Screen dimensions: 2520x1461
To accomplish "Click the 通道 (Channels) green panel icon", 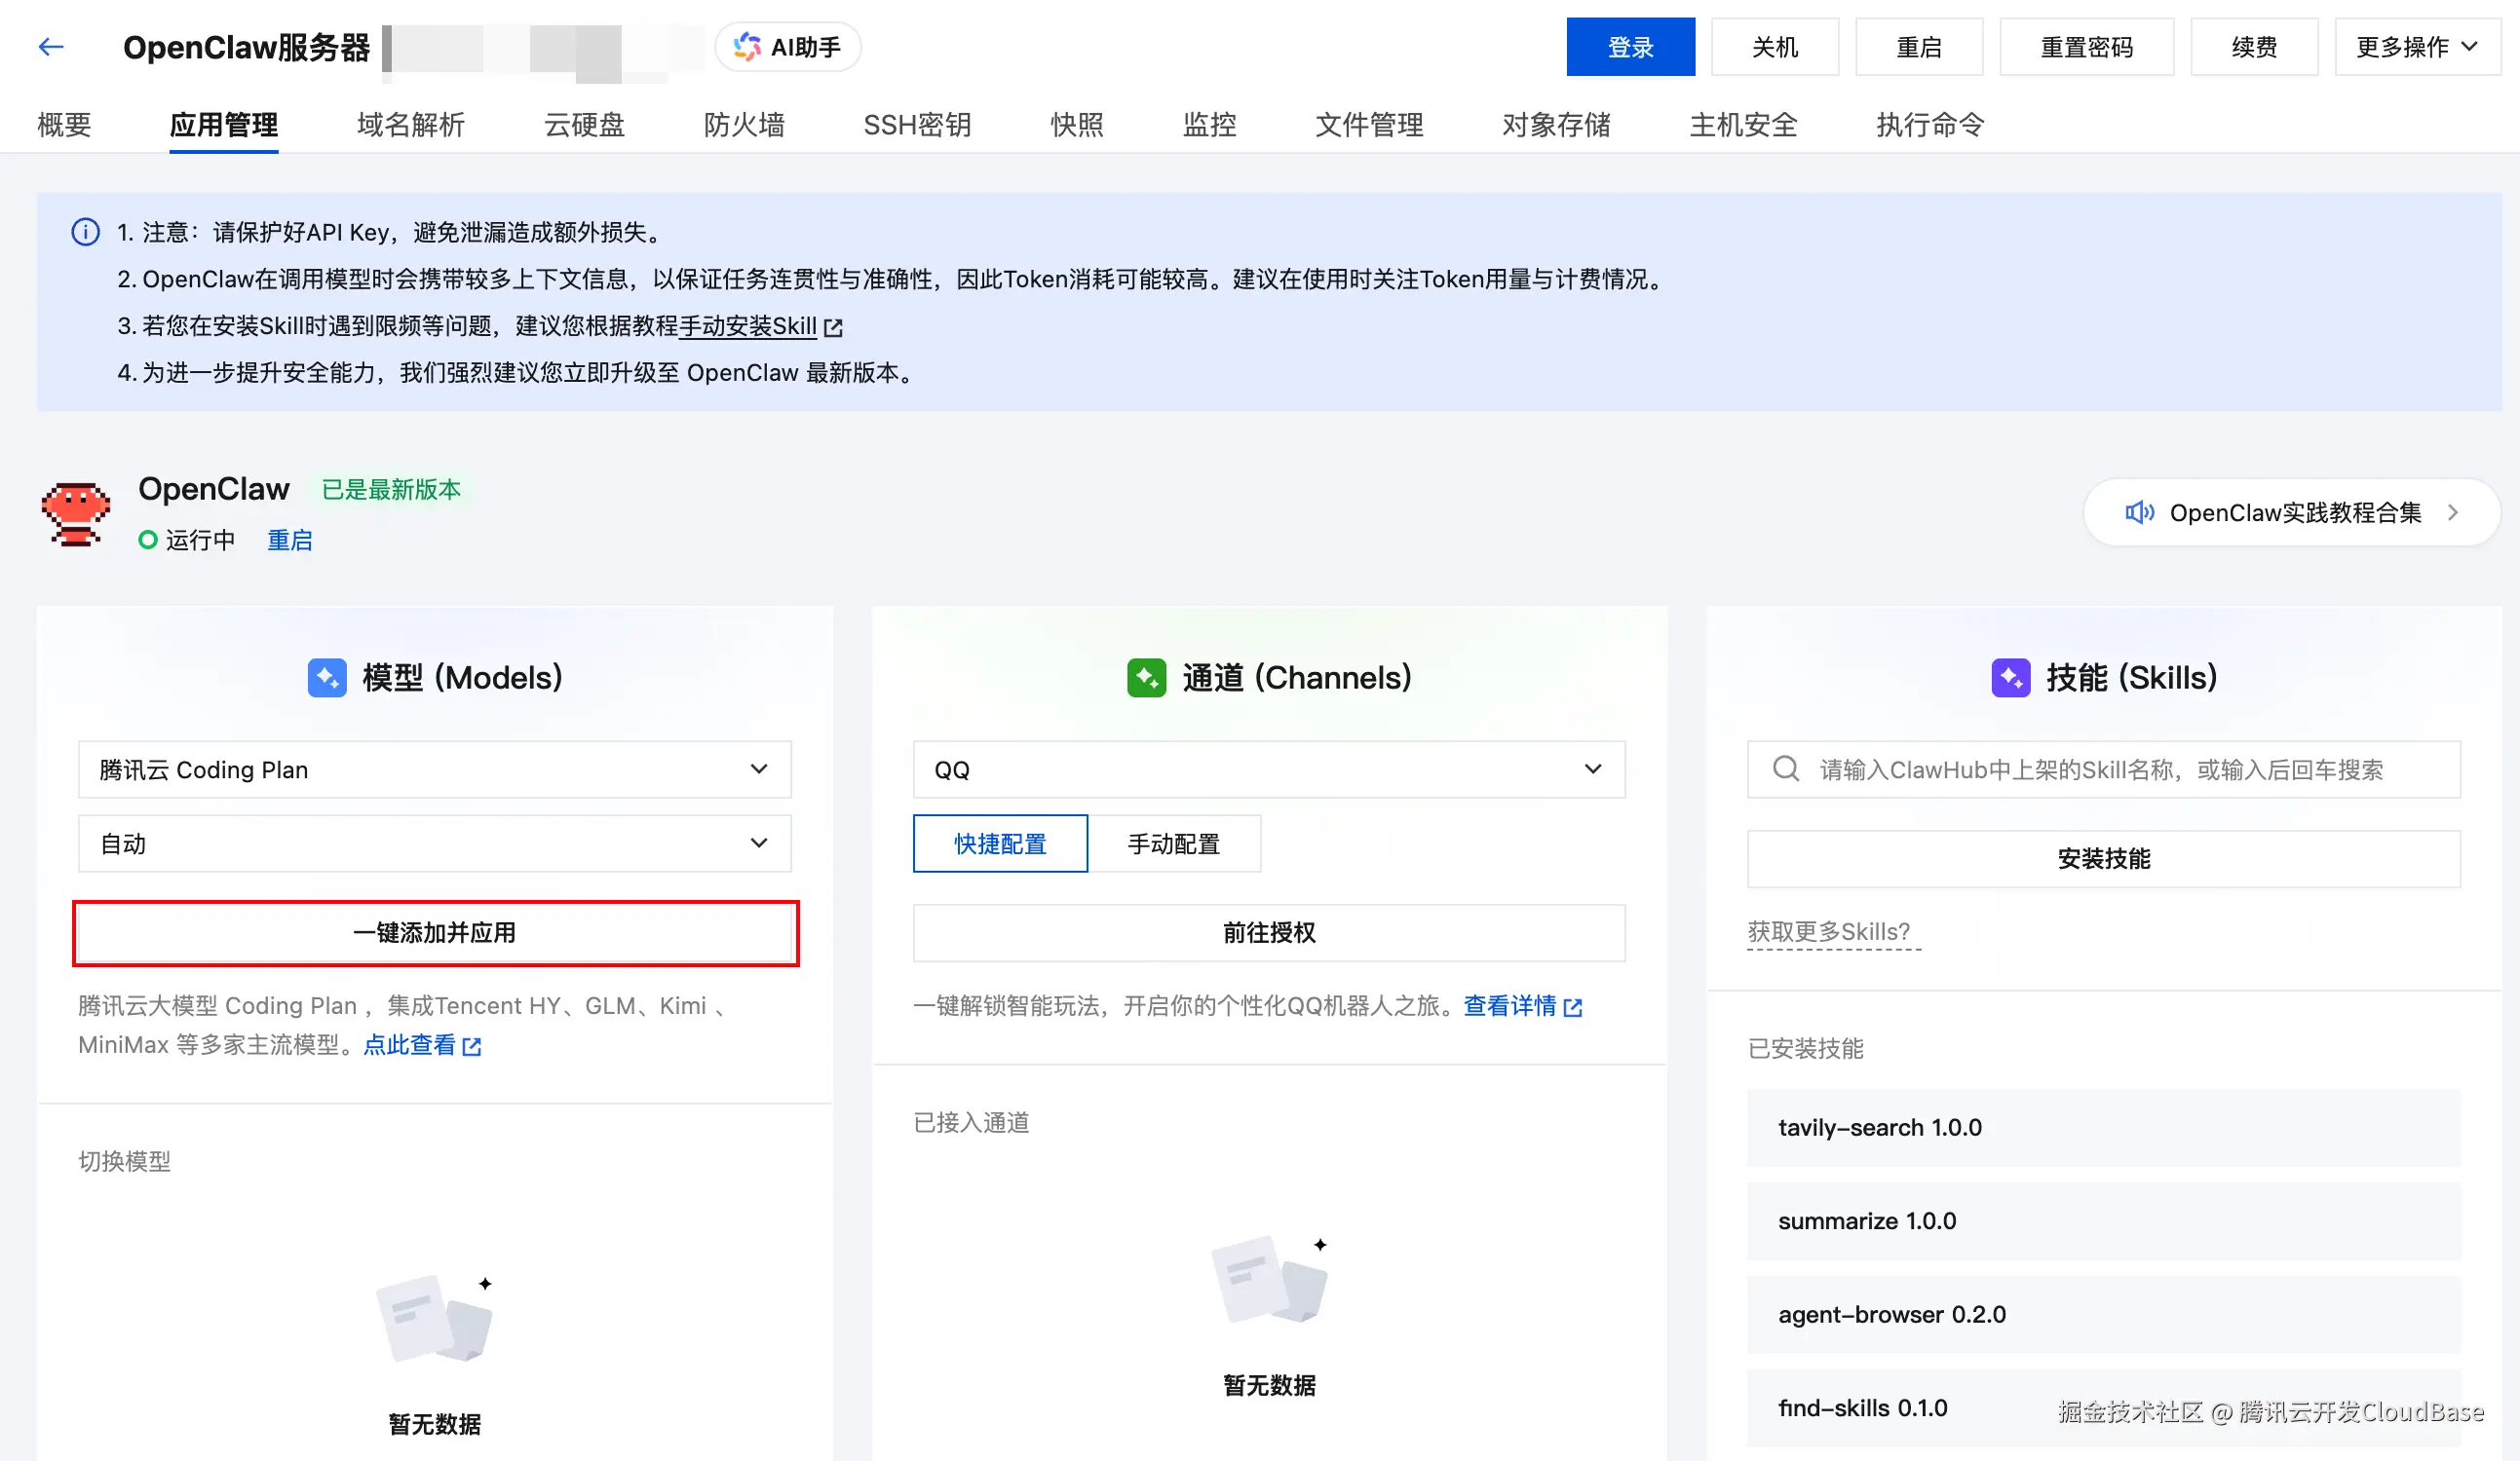I will tap(1146, 677).
